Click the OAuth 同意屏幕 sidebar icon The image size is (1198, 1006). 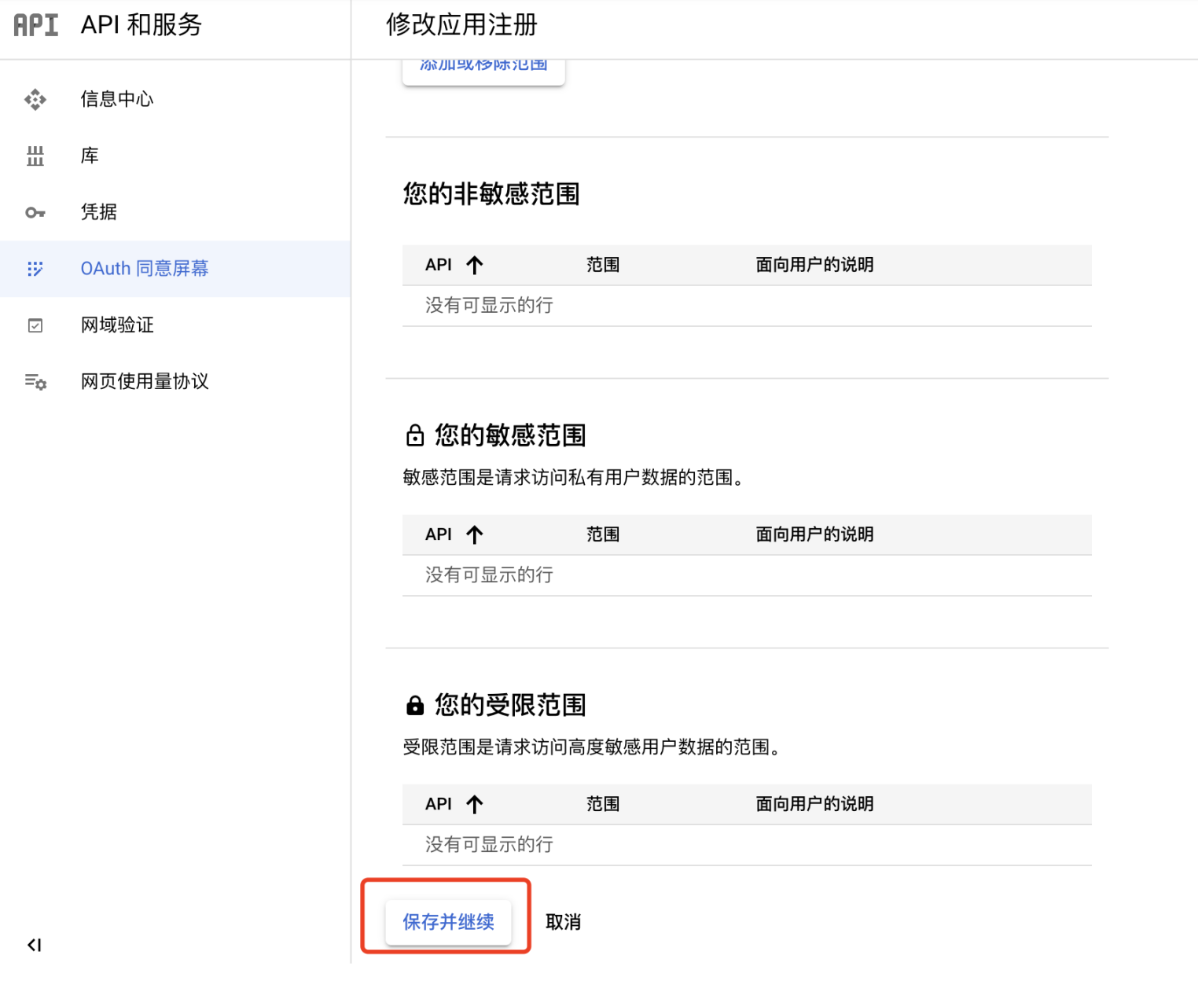[35, 269]
